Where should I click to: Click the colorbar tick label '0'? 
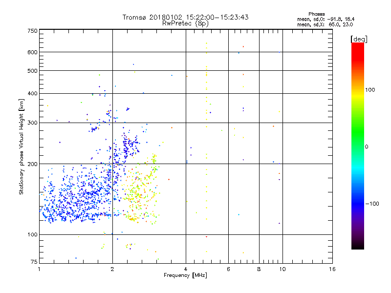point(367,147)
